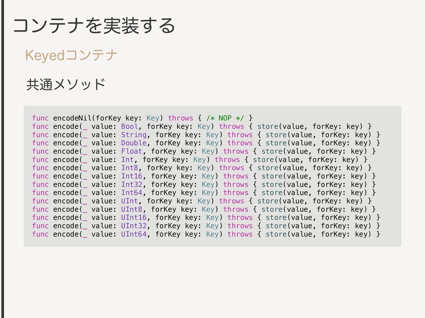
Task: Select the UInt16 type in code
Action: tap(134, 217)
